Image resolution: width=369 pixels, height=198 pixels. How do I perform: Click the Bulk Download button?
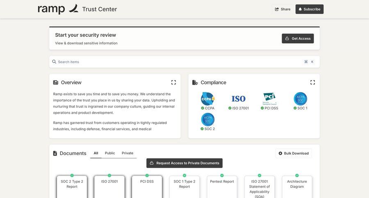pyautogui.click(x=294, y=153)
